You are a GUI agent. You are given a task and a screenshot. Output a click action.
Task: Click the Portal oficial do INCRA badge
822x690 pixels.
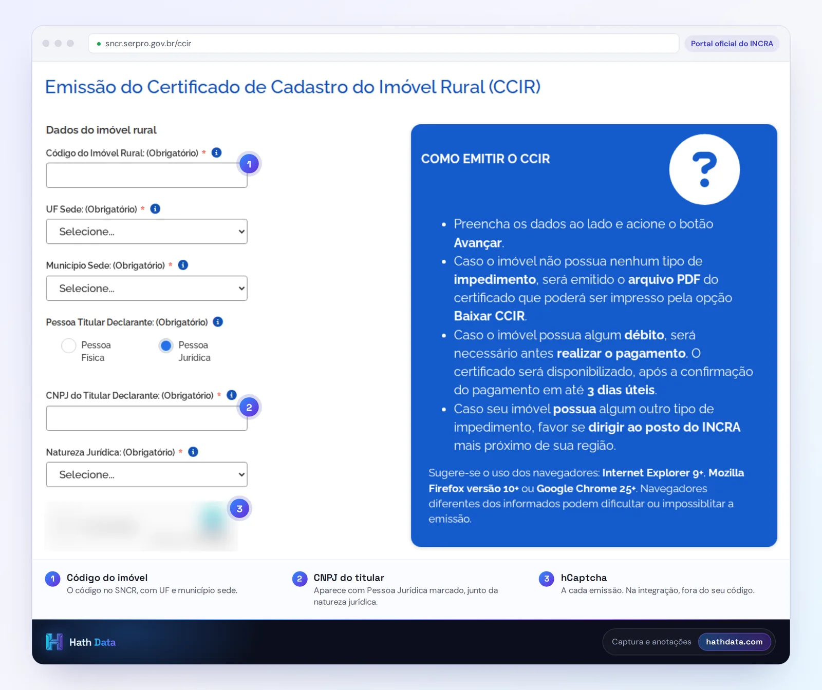(x=732, y=44)
